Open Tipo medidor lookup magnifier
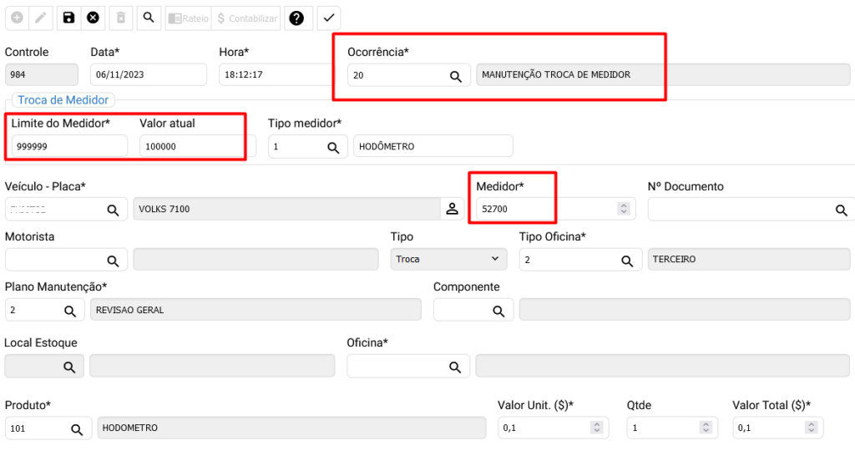 pos(332,147)
